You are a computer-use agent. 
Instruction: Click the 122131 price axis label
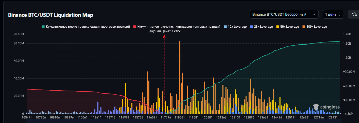click(235, 117)
